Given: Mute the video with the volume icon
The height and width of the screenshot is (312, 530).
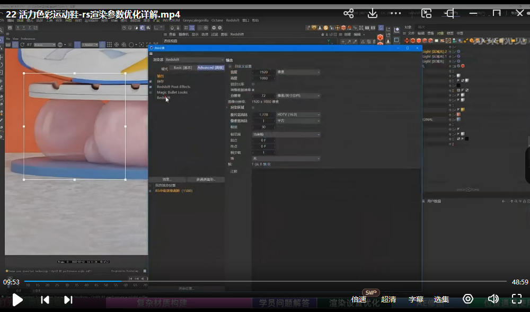Looking at the screenshot, I should click(x=493, y=299).
